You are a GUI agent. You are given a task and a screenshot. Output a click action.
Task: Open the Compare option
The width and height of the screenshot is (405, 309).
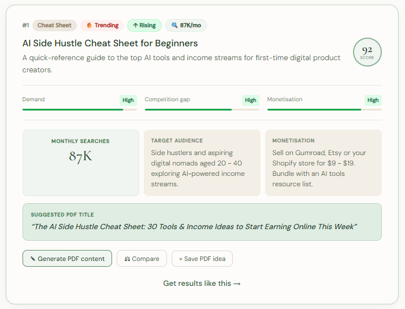click(142, 258)
